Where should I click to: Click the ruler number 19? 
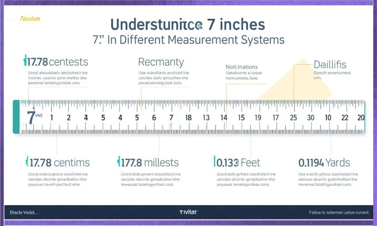258,117
